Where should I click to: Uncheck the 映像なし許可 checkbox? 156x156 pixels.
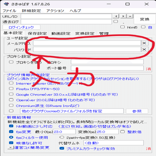point(11,143)
